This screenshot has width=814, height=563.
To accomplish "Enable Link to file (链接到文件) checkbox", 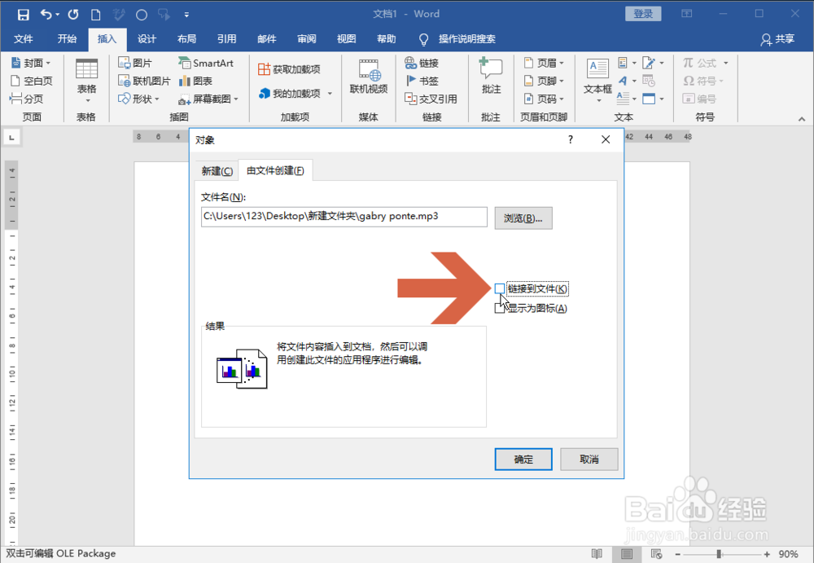I will pos(500,288).
